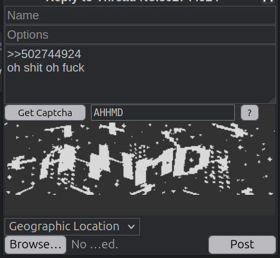The height and width of the screenshot is (258, 280).
Task: Click the 'No …ed.' file status label
Action: (x=95, y=244)
